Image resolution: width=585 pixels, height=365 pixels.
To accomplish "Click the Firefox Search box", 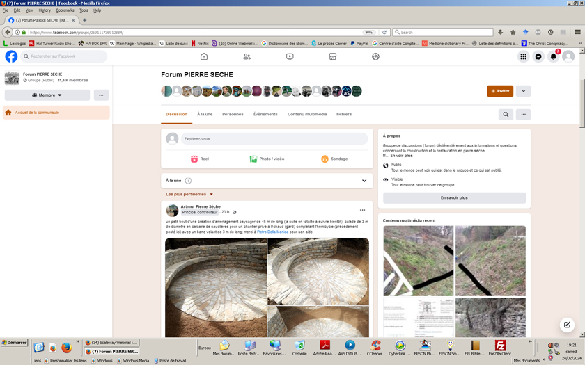I will coord(443,33).
